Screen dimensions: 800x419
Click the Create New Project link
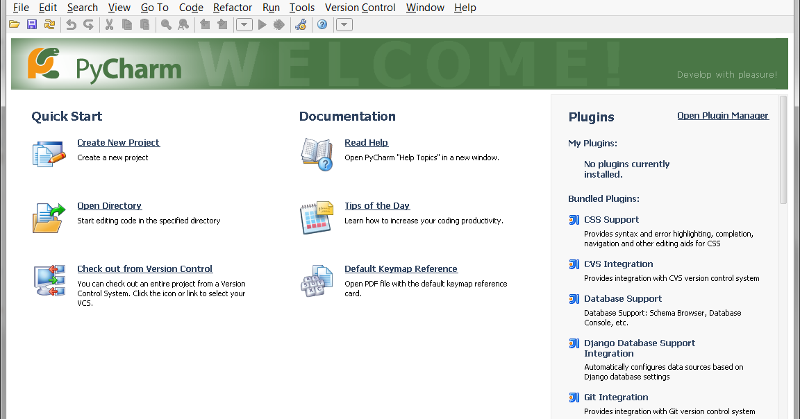(x=118, y=143)
